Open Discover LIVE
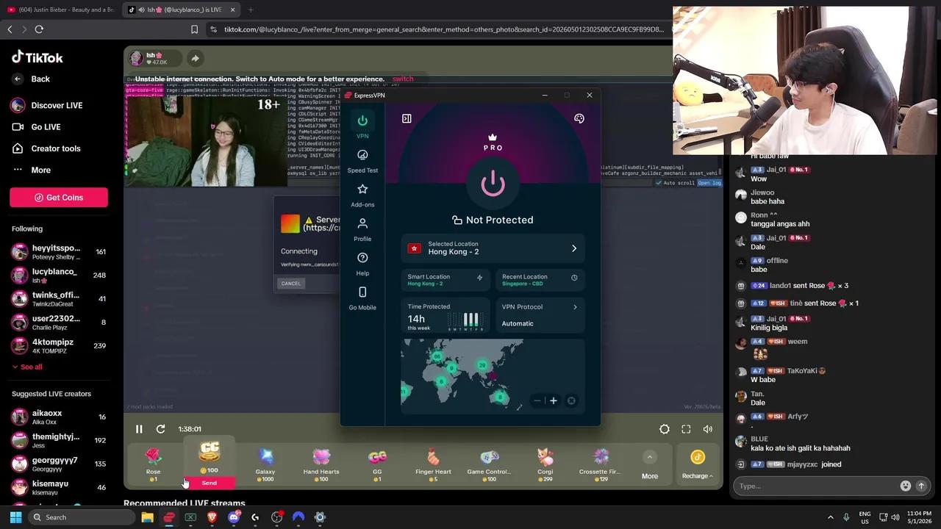Image resolution: width=941 pixels, height=529 pixels. pyautogui.click(x=47, y=105)
